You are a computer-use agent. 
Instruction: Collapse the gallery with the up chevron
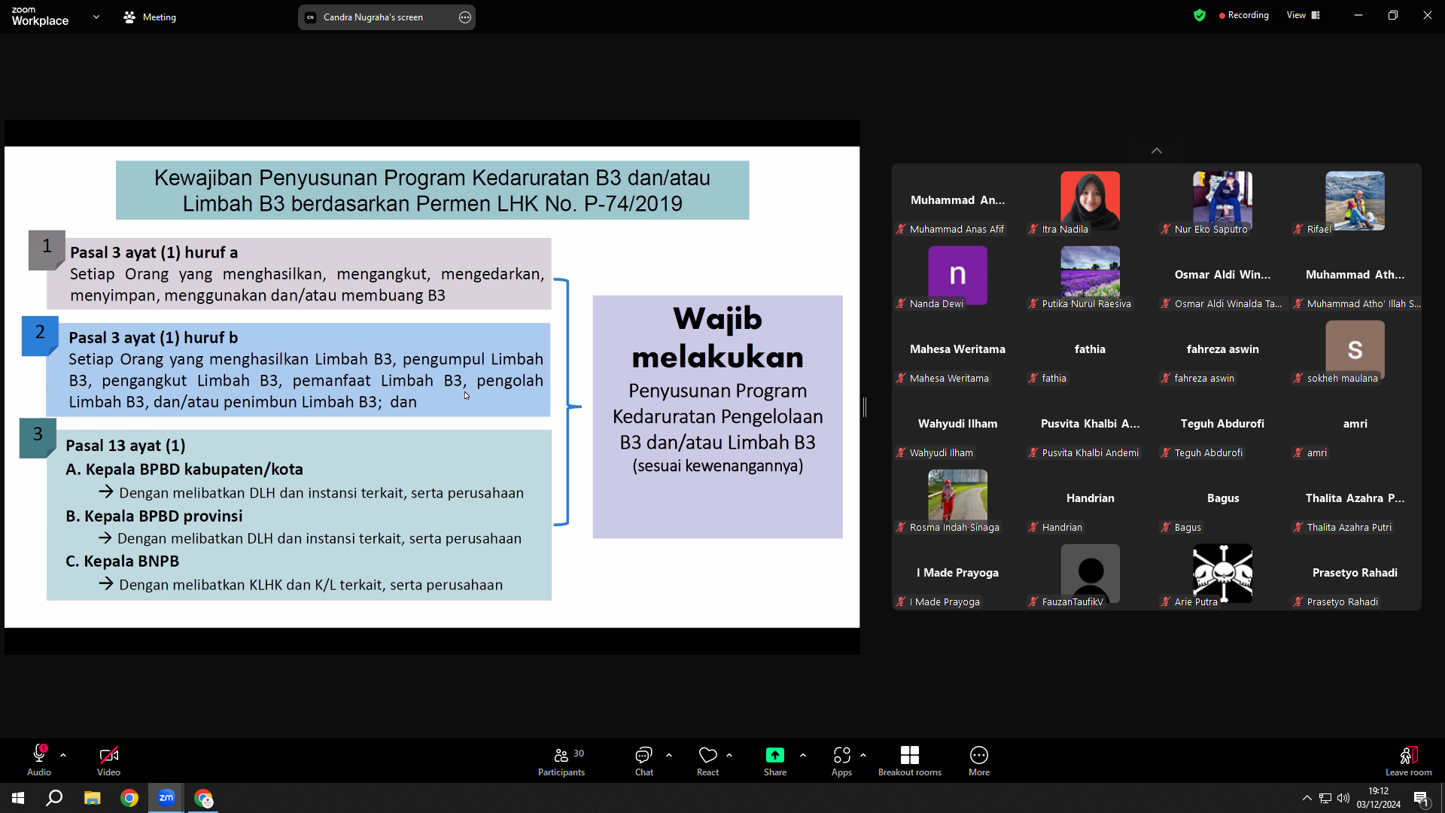1157,151
